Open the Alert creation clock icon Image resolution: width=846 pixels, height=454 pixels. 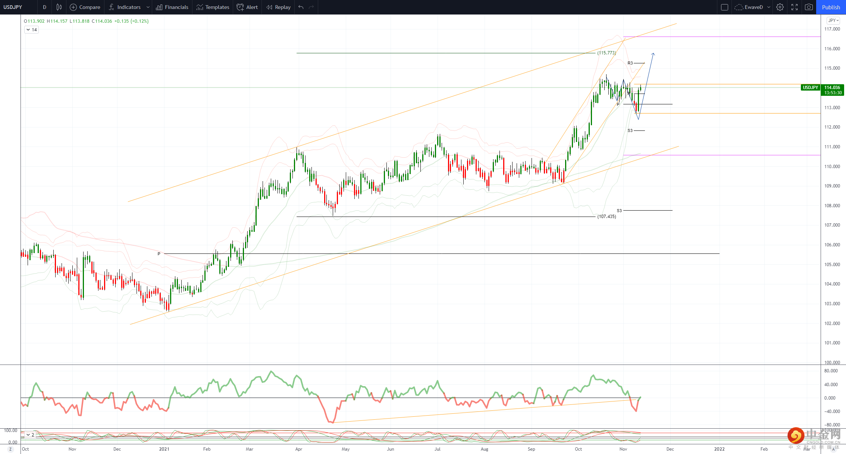click(x=240, y=7)
